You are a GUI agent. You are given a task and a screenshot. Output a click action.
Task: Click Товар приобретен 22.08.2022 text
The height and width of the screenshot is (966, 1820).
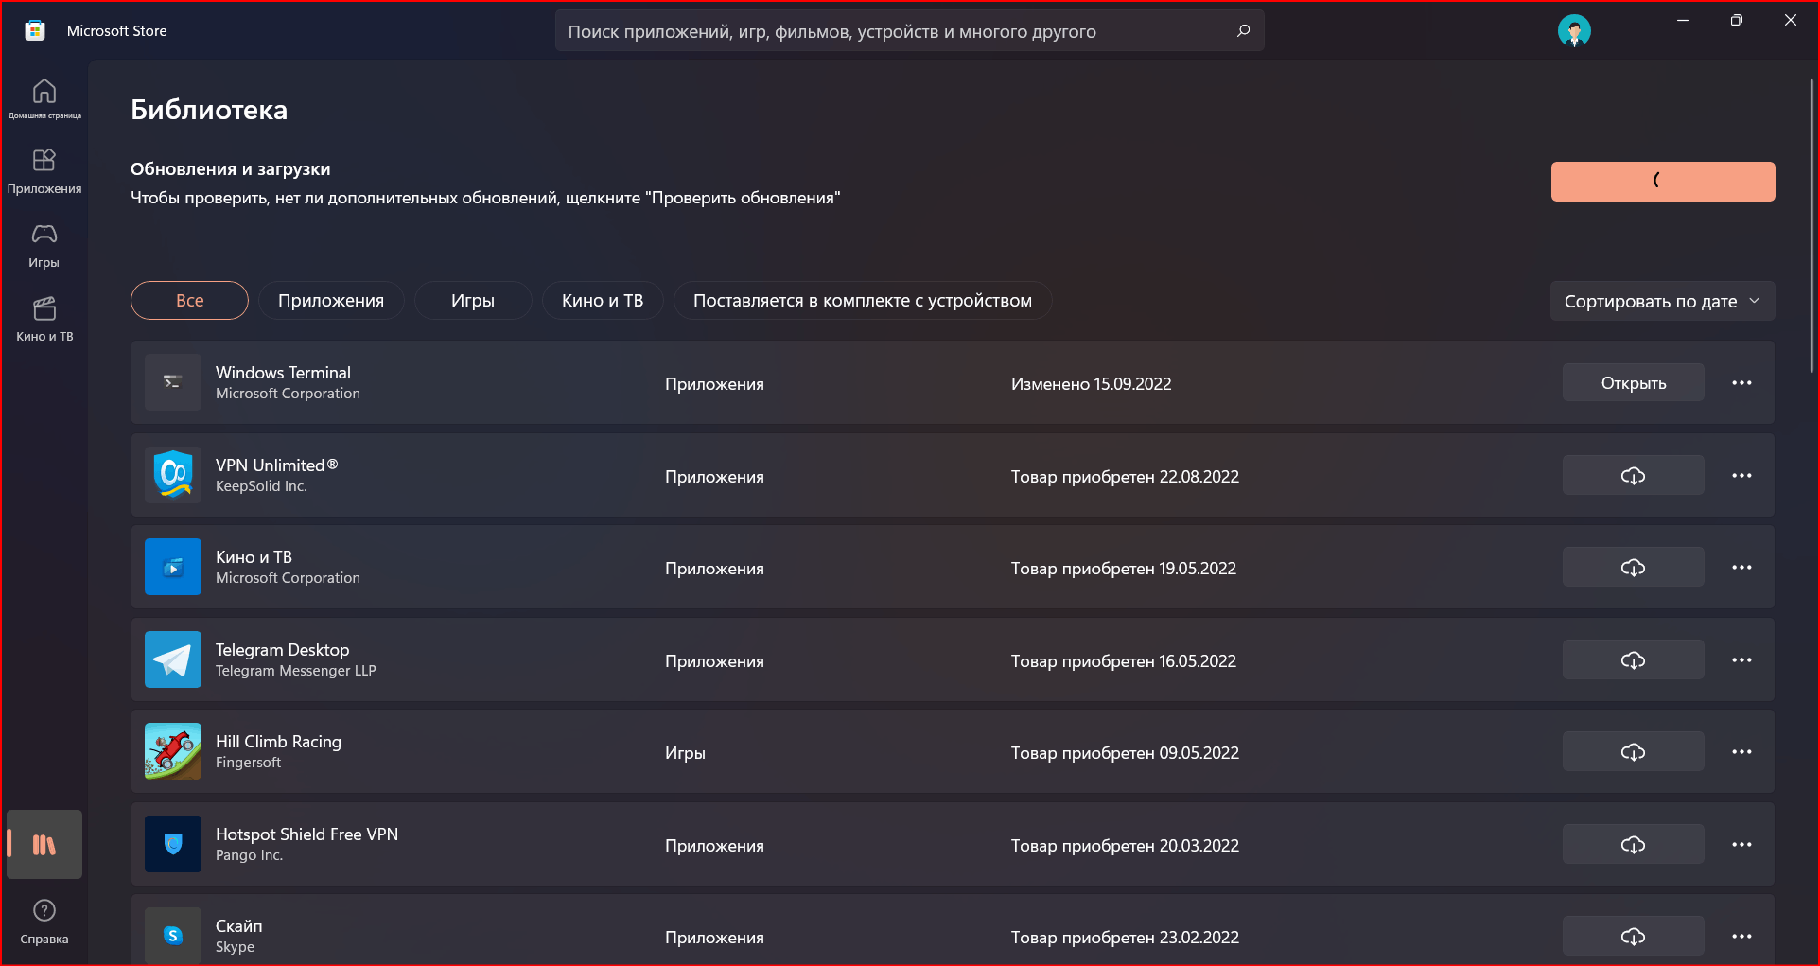coord(1125,477)
